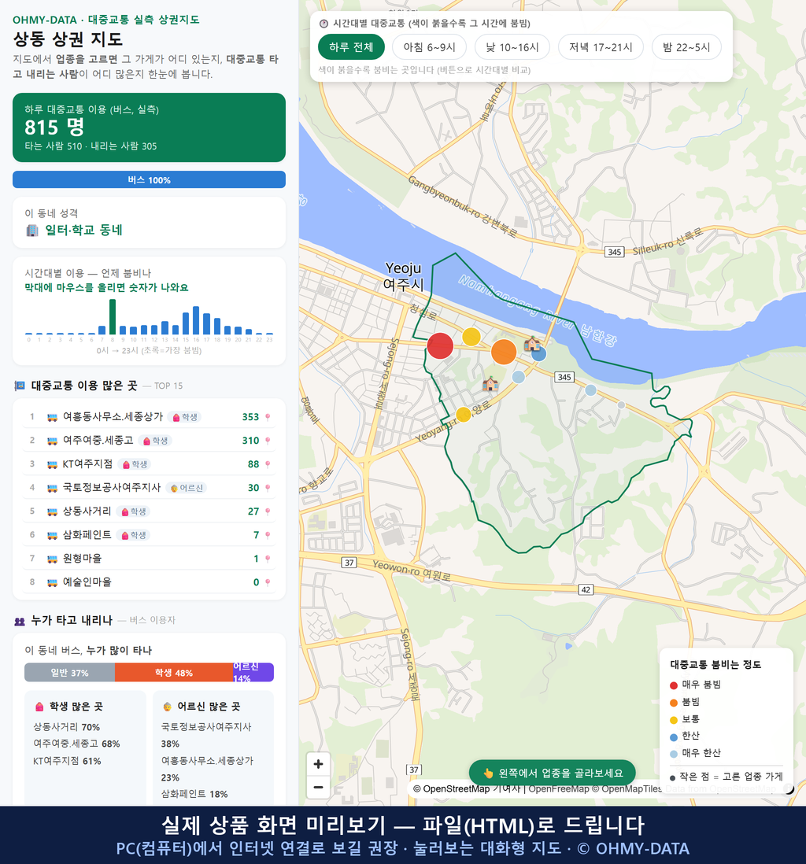
Task: Click the map pin for 원형마을 row
Action: 268,559
